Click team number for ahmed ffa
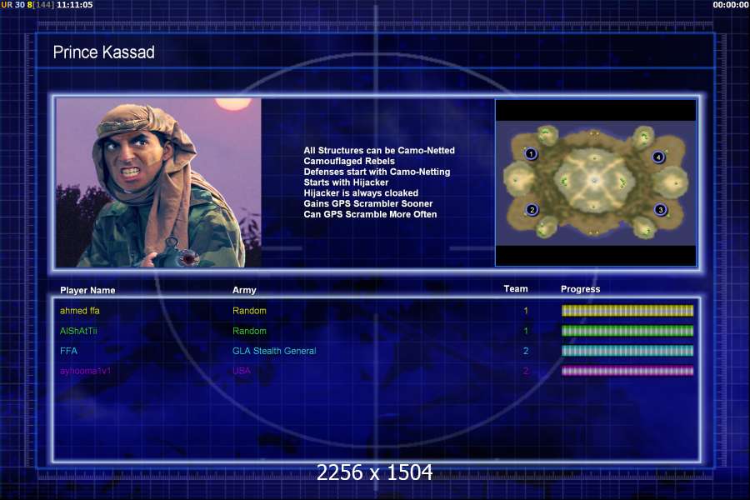 click(x=526, y=311)
